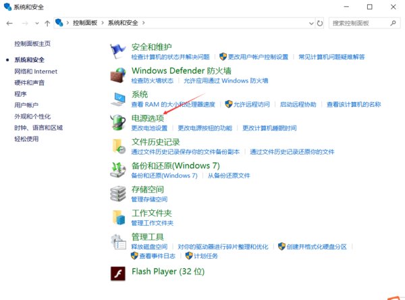Viewport: 405px width, 300px height.
Task: Click the control panel icon in address bar
Action: [59, 23]
